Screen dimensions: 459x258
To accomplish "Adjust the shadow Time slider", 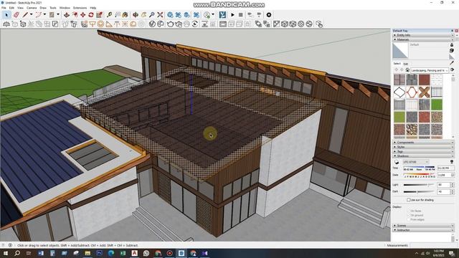I will 419,168.
